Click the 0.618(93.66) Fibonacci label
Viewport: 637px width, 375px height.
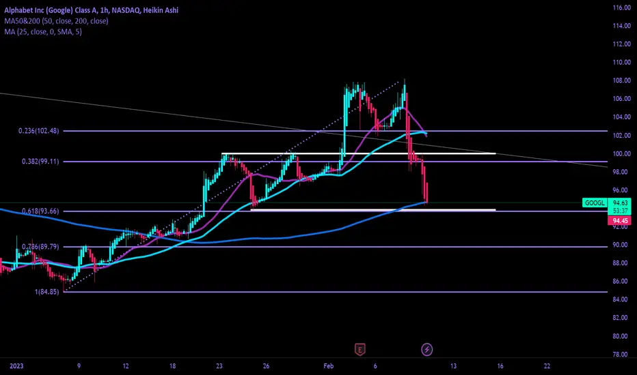[x=40, y=211]
